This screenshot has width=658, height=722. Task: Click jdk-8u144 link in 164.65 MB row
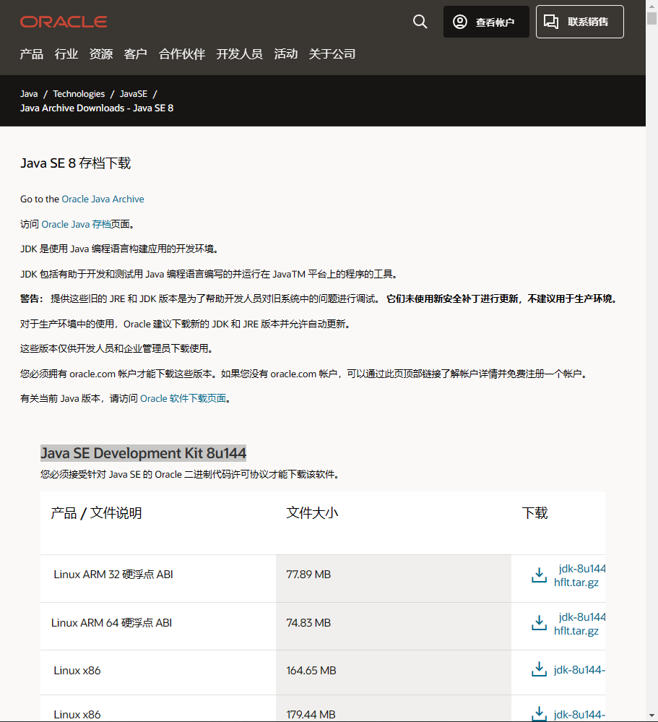(579, 669)
